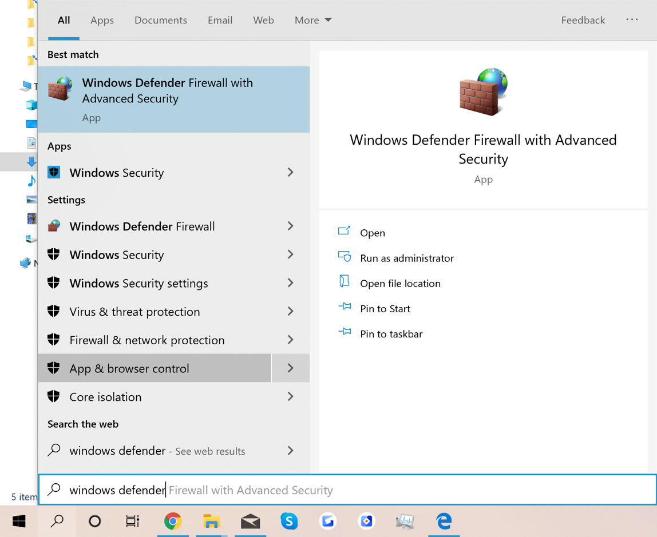Expand the Windows Security app result arrow
657x537 pixels.
(290, 172)
